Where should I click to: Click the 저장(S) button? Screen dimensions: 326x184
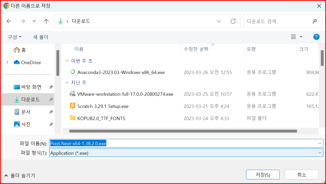[263, 175]
